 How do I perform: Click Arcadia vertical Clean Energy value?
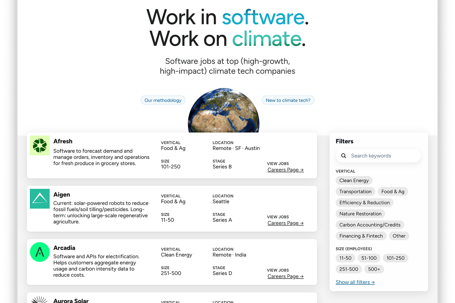click(177, 255)
